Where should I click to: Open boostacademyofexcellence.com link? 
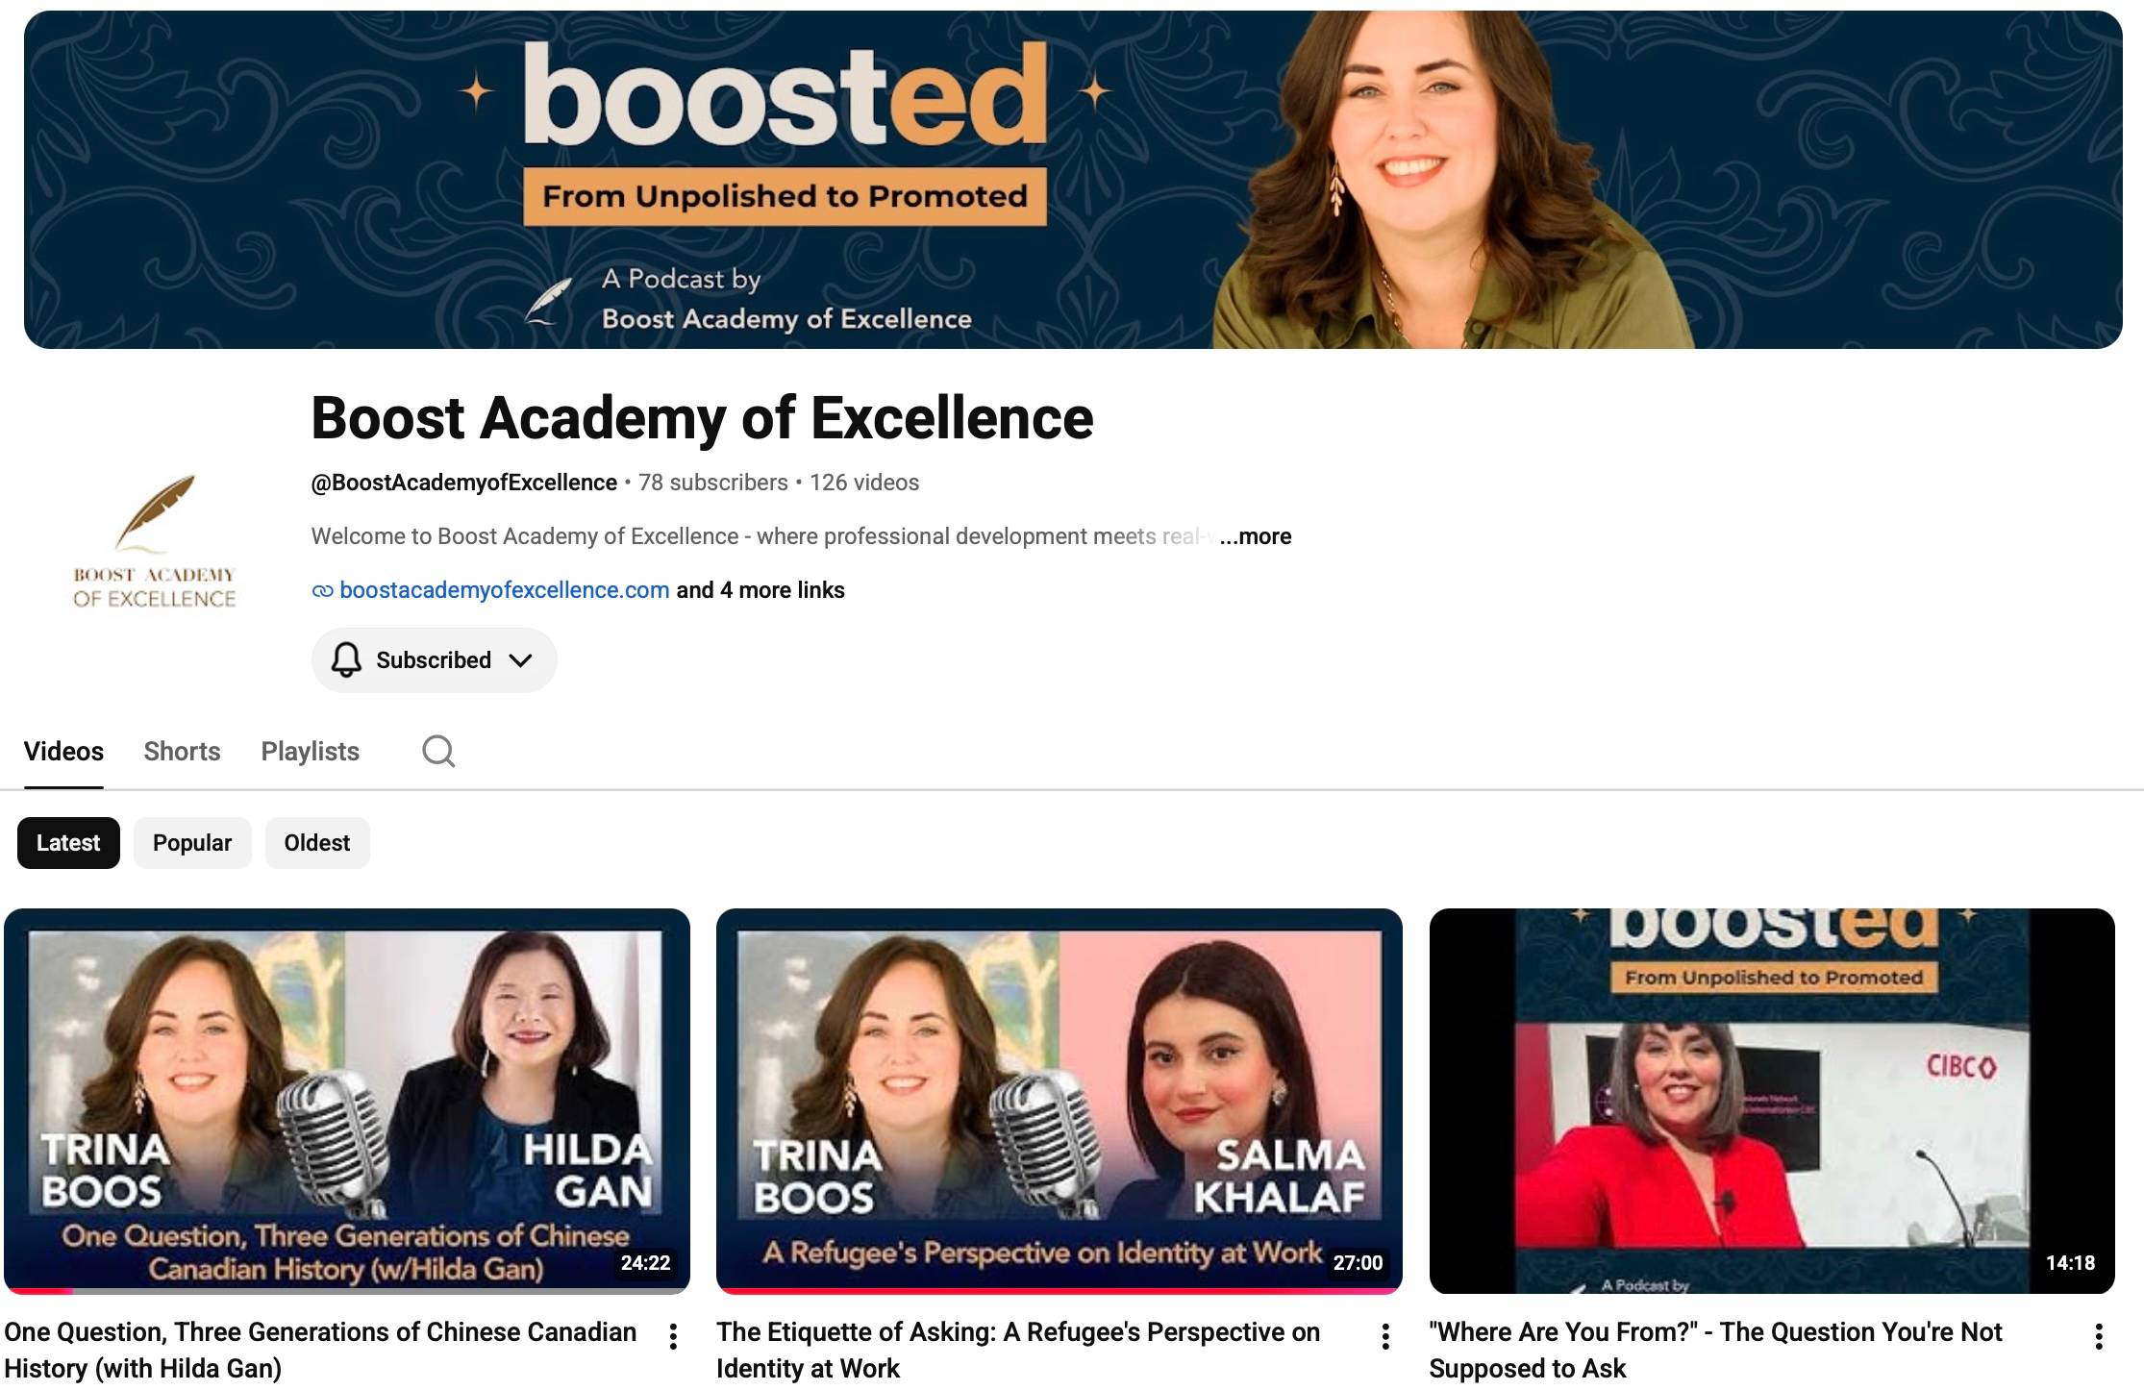[505, 590]
